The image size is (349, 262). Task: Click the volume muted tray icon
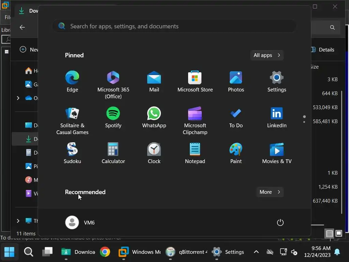click(294, 252)
